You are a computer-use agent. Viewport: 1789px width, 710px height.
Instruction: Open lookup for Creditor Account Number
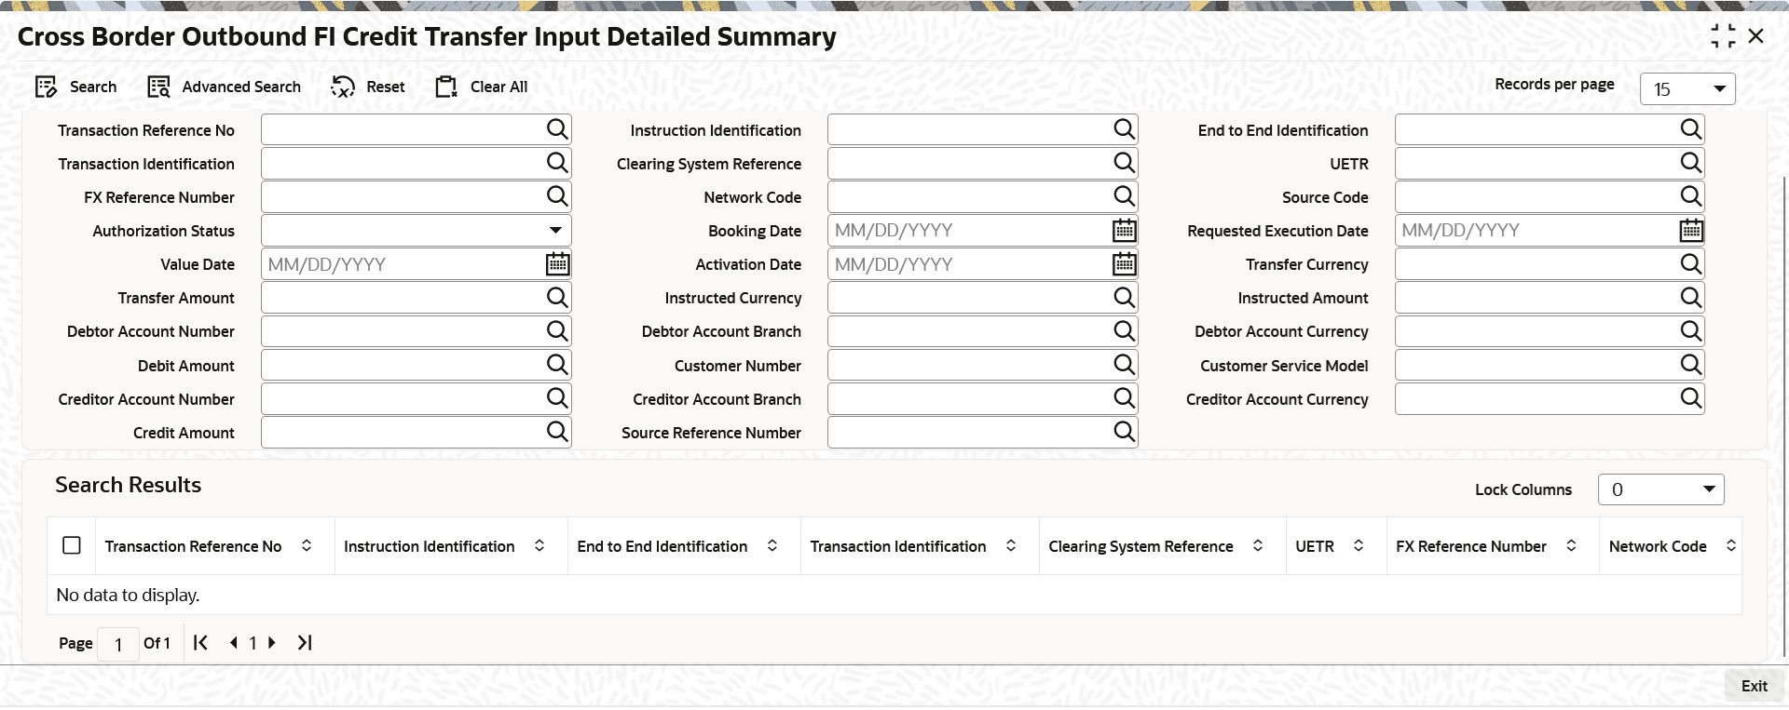pyautogui.click(x=557, y=398)
